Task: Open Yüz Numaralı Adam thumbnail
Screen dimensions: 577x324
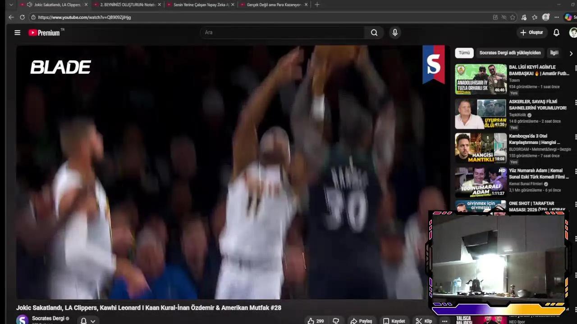Action: coord(481,182)
